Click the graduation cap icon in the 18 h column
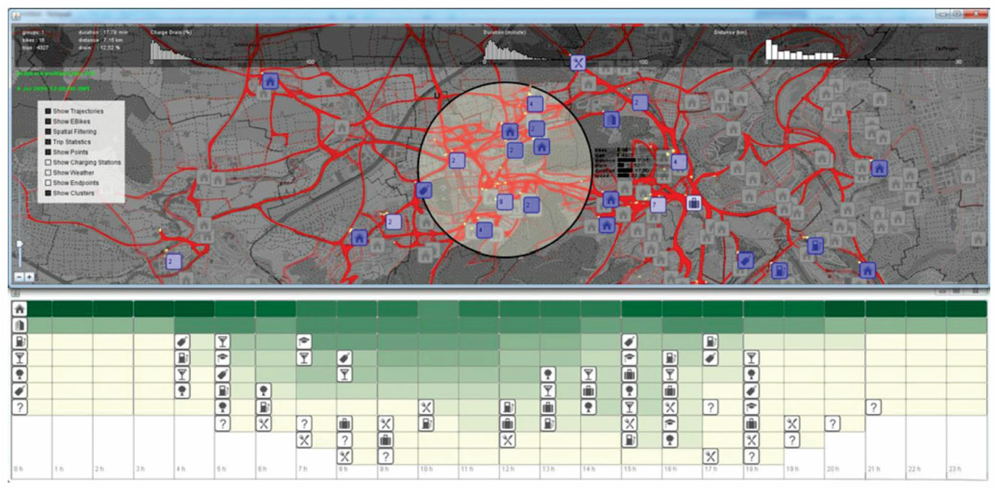 pyautogui.click(x=751, y=407)
